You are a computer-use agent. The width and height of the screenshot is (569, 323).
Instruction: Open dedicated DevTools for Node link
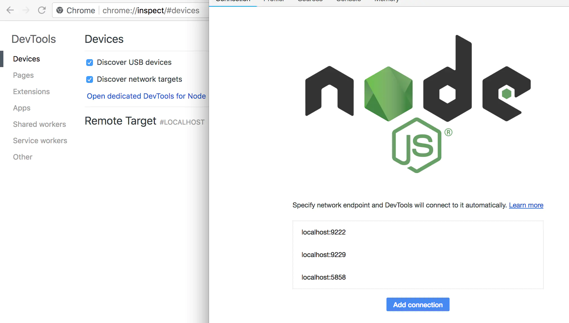point(146,96)
